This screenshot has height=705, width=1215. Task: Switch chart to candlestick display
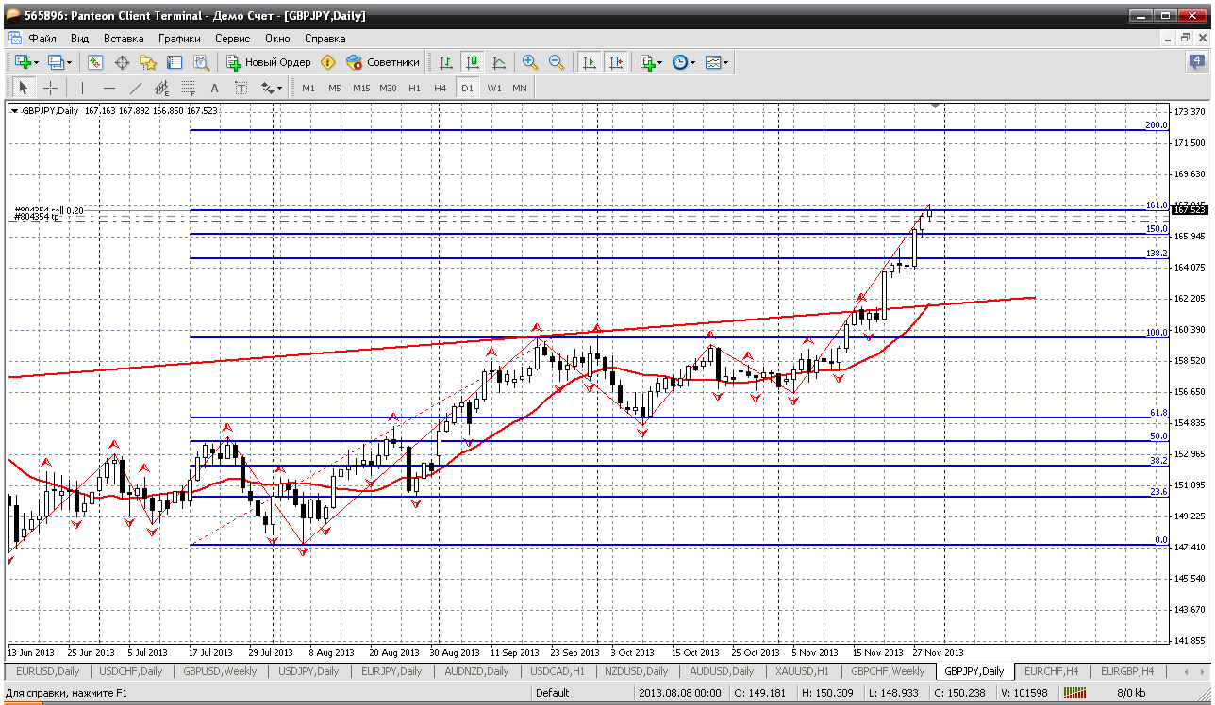(472, 62)
